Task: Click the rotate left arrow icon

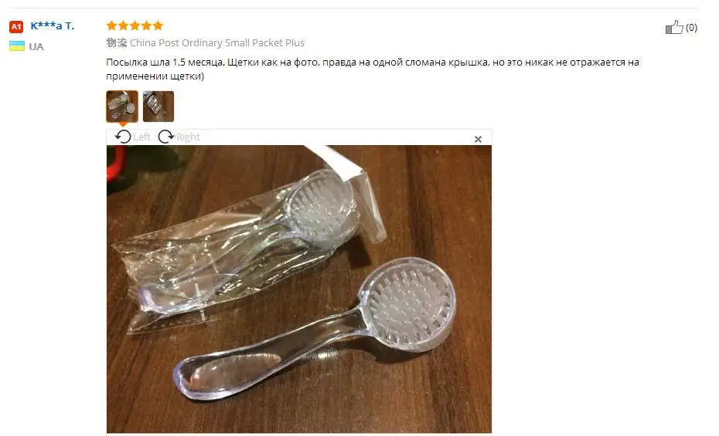Action: point(123,137)
